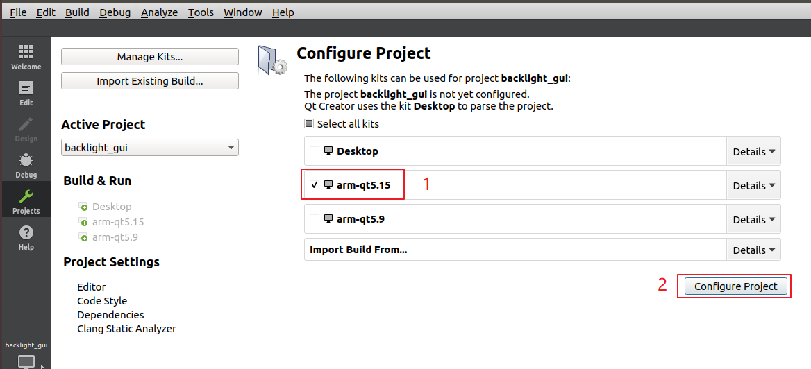Viewport: 811px width, 369px height.
Task: Check the arm-qt5.9 kit checkbox
Action: click(x=315, y=219)
